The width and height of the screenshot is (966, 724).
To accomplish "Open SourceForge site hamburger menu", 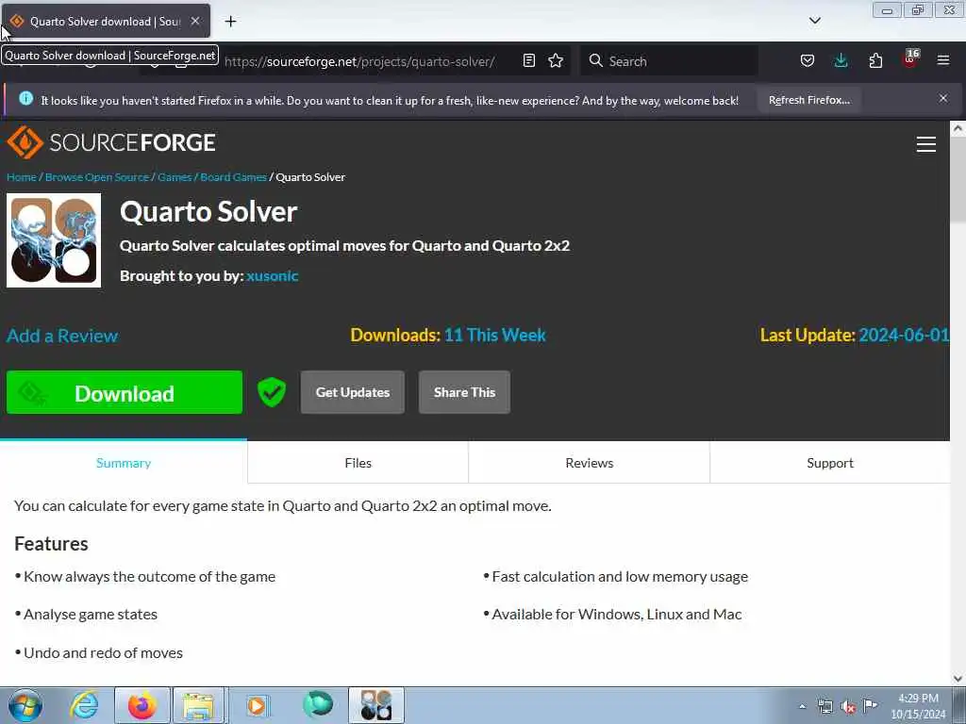I will 926,144.
